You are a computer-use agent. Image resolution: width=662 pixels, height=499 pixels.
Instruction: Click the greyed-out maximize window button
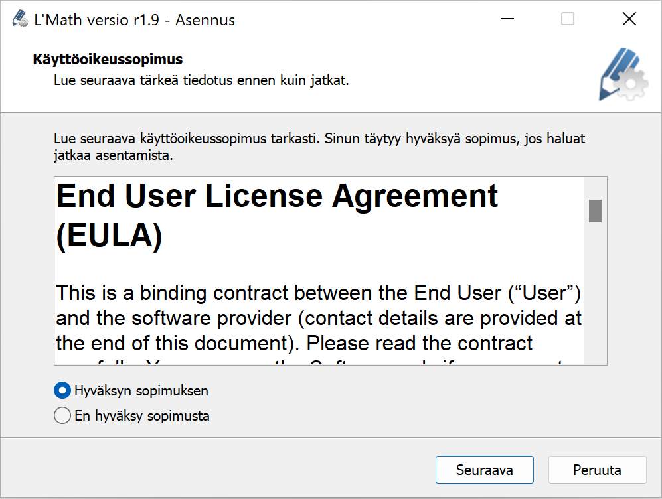pos(568,19)
